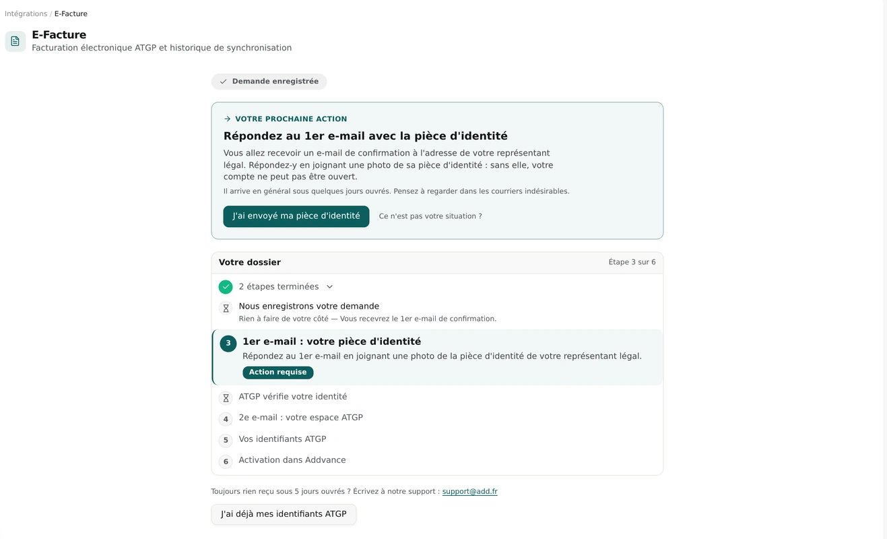
Task: Open the Intégrations breadcrumb
Action: pos(26,14)
